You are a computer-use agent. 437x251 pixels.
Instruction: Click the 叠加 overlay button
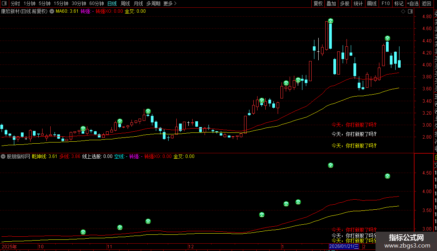click(331, 3)
